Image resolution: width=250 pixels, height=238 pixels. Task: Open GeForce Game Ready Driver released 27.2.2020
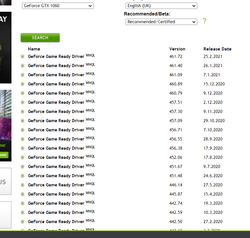[56, 222]
